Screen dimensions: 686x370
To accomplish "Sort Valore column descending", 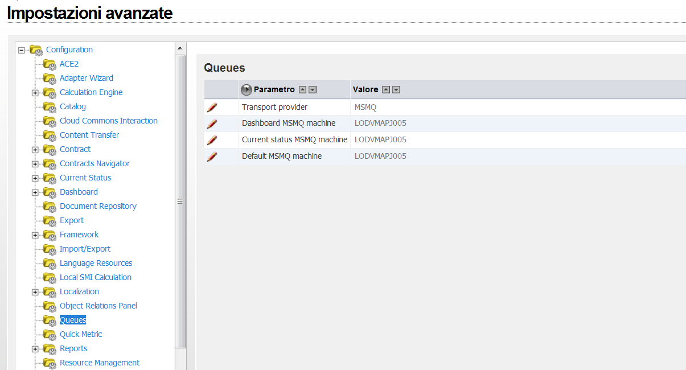I will [x=396, y=90].
